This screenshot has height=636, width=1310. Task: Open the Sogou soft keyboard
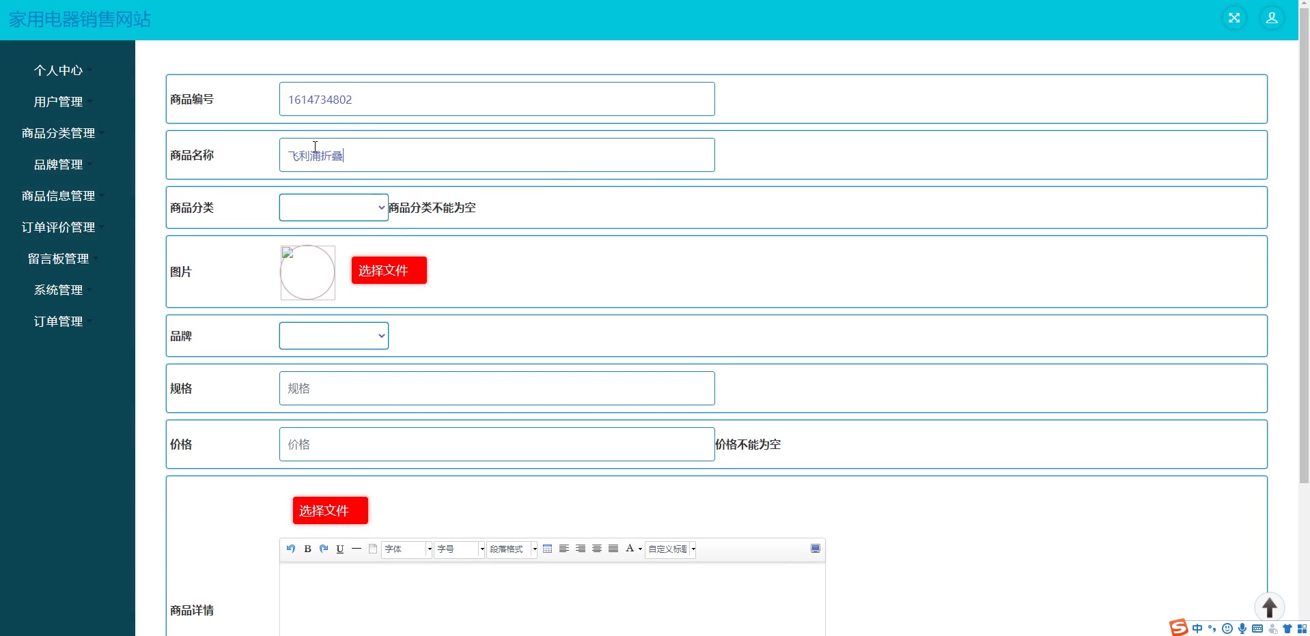1257,628
